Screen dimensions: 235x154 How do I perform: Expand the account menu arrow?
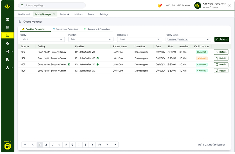[229, 6]
